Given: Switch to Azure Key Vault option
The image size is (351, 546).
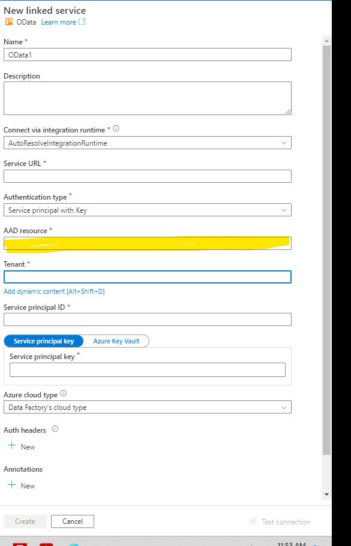Looking at the screenshot, I should [116, 341].
